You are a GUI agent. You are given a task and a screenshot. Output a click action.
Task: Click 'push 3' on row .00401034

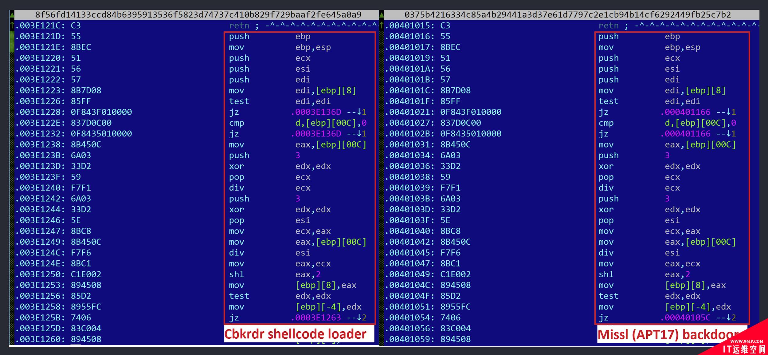coord(634,155)
